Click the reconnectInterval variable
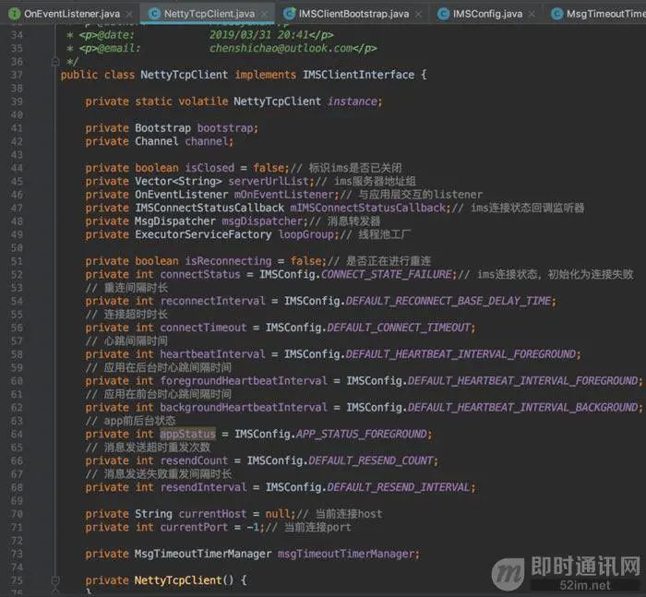646x597 pixels. [x=212, y=301]
